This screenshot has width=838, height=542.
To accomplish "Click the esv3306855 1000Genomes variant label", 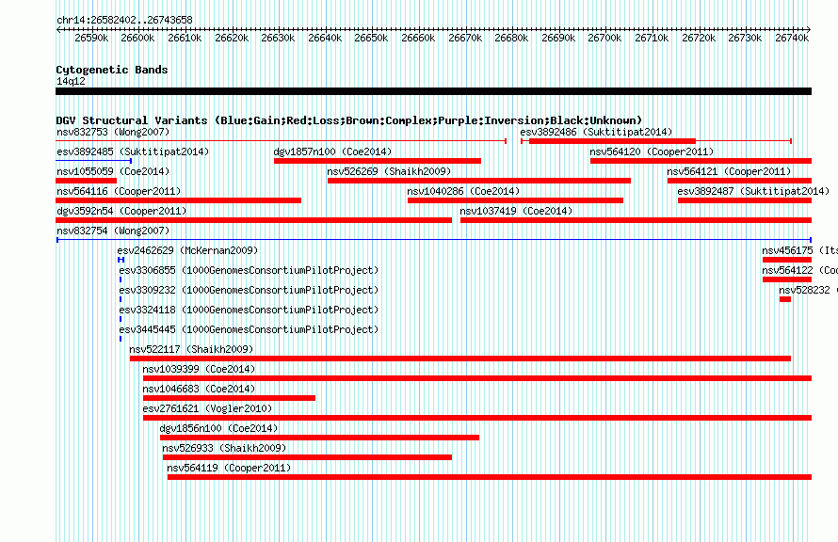I will click(249, 270).
